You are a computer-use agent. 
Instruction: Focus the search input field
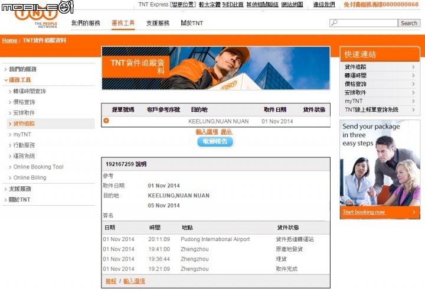364,23
